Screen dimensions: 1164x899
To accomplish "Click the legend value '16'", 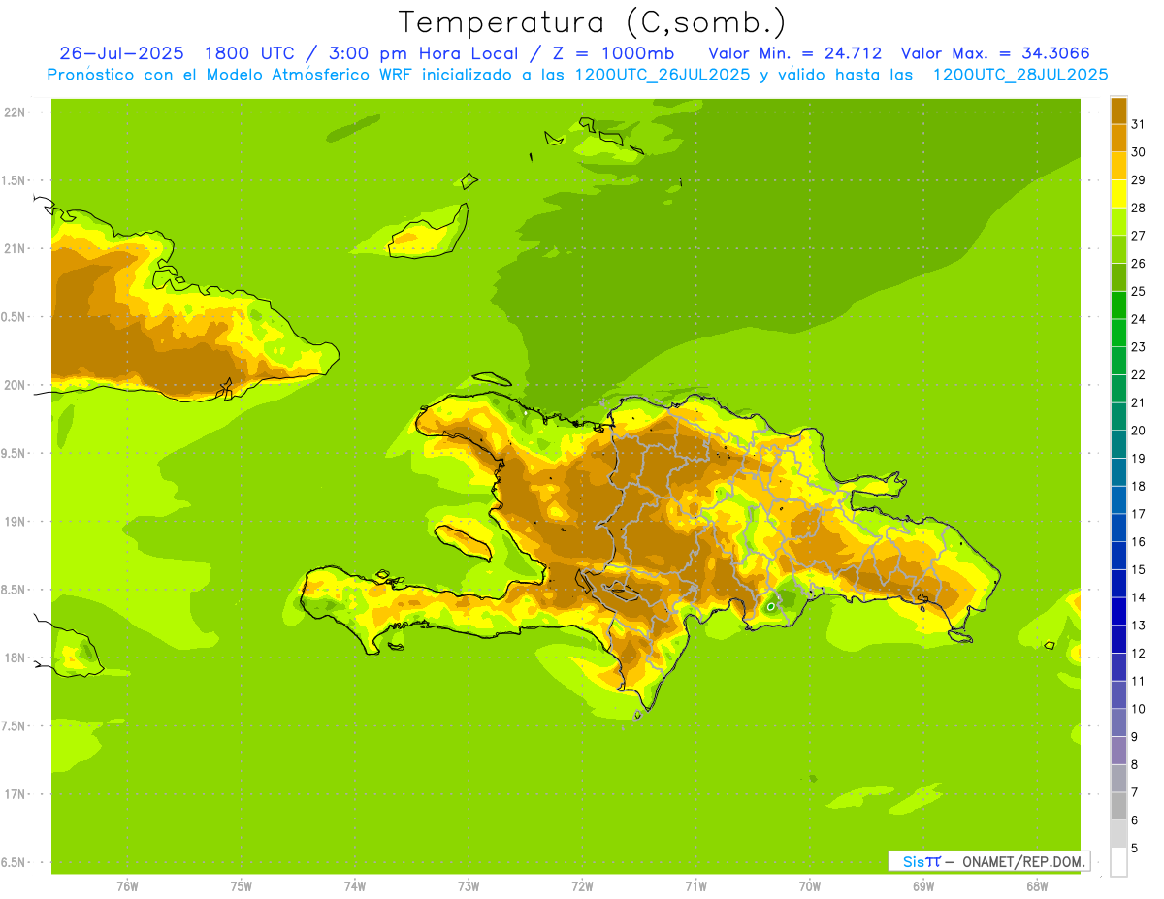I will coord(1139,541).
